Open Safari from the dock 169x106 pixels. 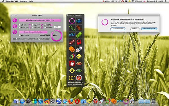(x=65, y=101)
